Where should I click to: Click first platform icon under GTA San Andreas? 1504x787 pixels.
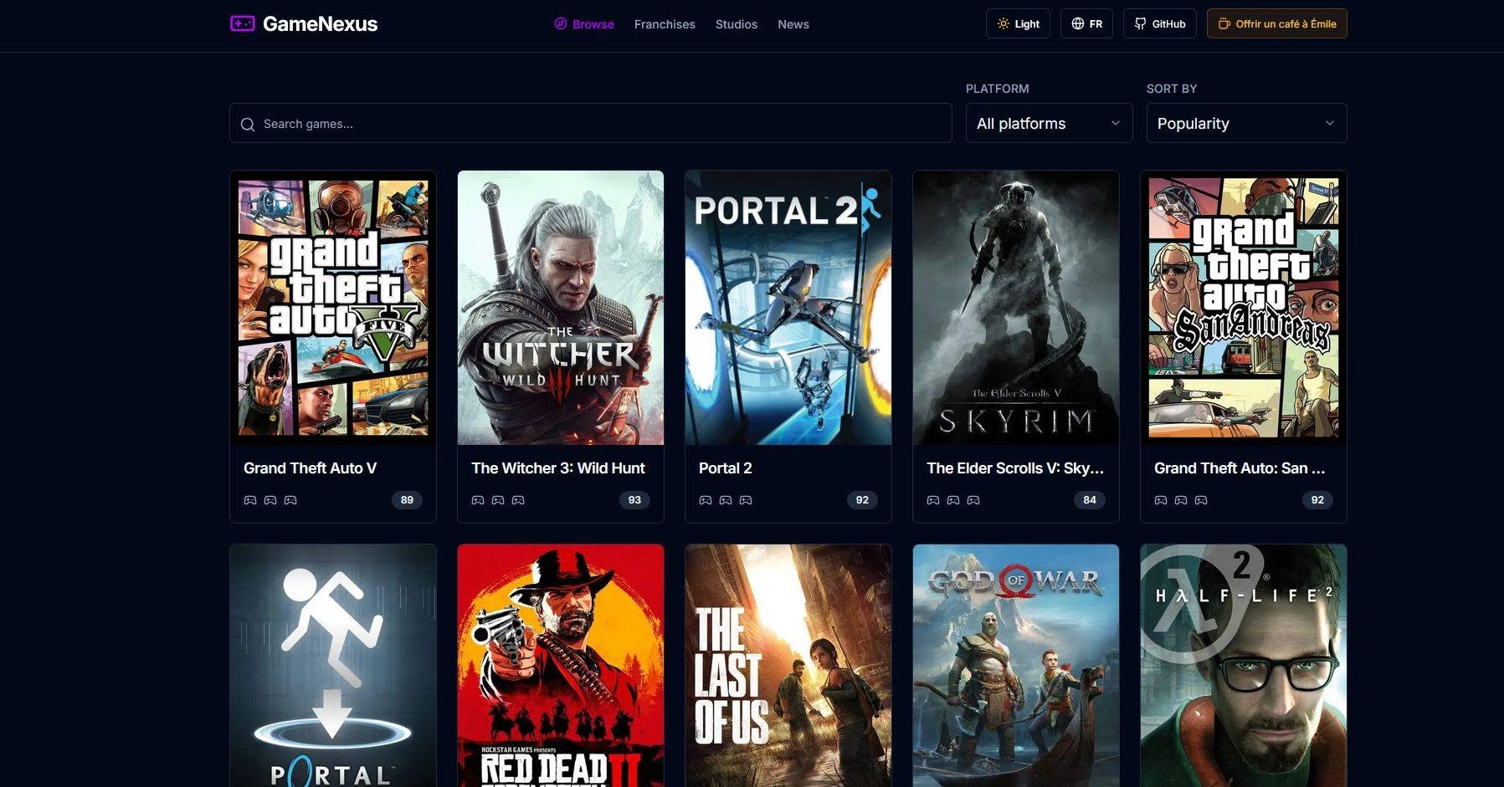point(1161,500)
